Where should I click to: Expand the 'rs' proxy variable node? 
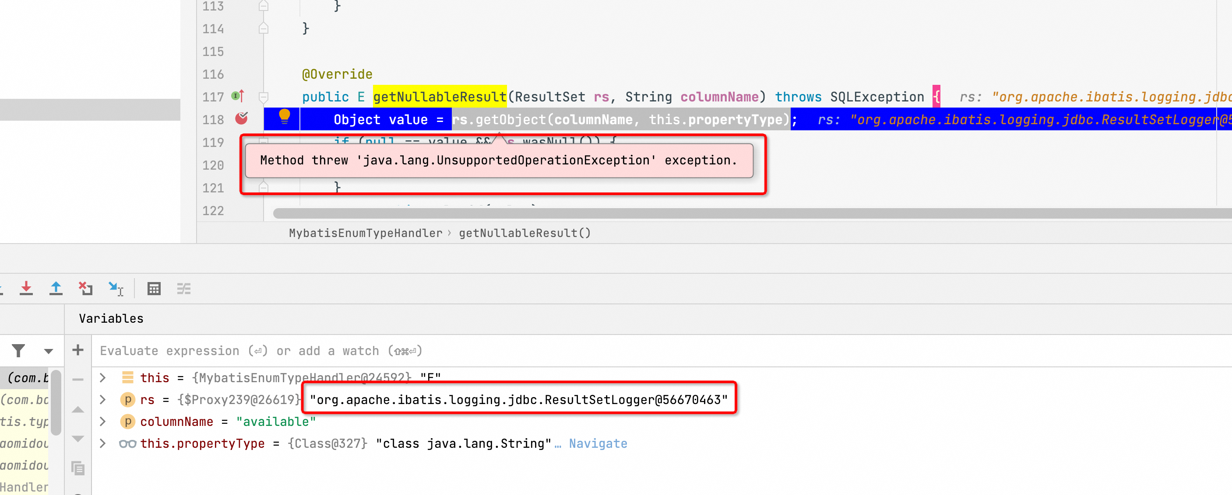[x=102, y=399]
